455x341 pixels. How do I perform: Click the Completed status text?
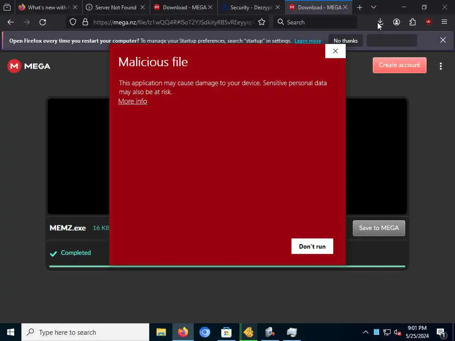(76, 253)
